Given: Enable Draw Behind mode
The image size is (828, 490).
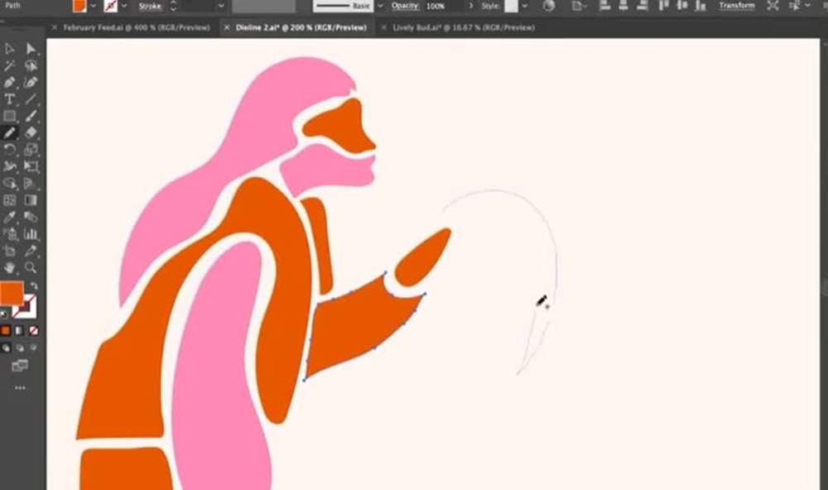Looking at the screenshot, I should point(20,348).
